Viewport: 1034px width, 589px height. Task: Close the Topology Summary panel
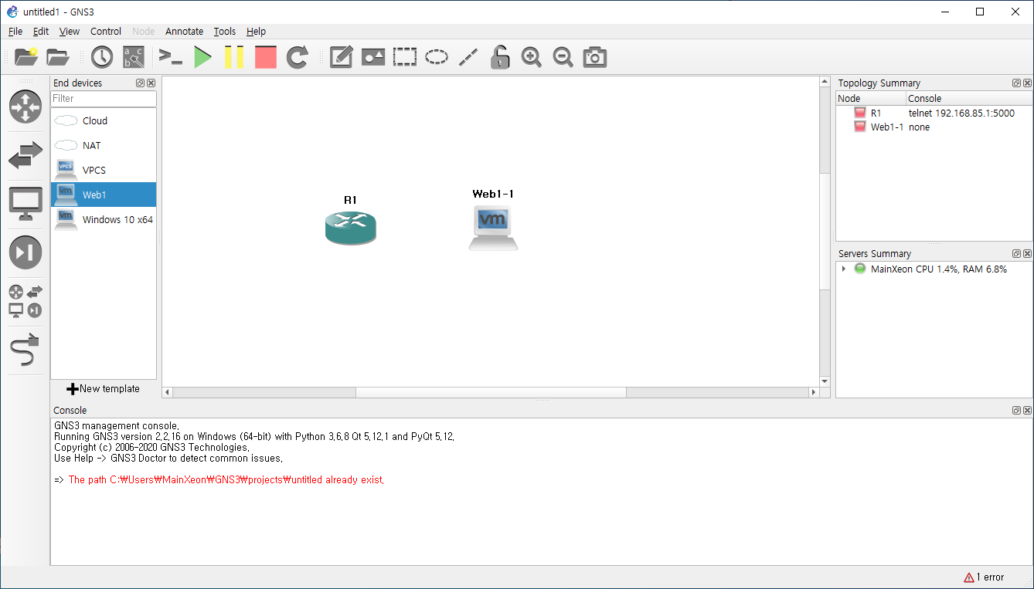(x=1027, y=83)
